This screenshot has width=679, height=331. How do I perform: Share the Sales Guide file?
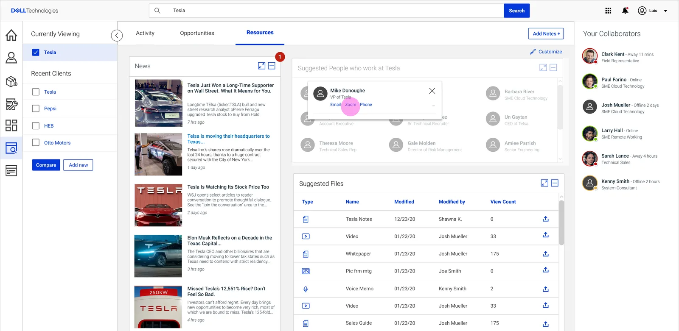(546, 324)
